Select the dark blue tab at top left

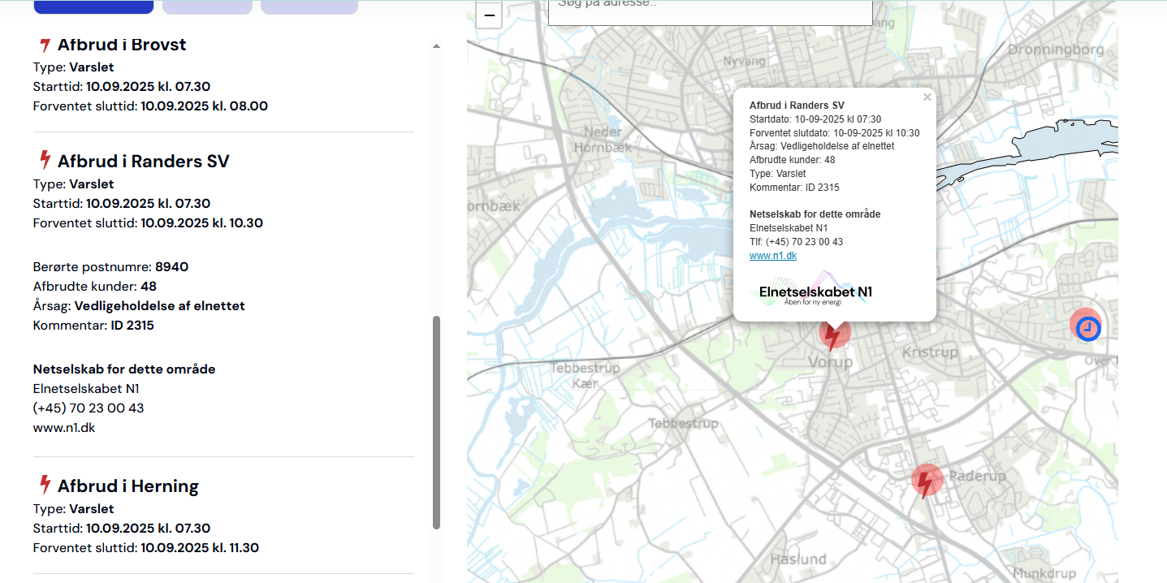[x=93, y=6]
